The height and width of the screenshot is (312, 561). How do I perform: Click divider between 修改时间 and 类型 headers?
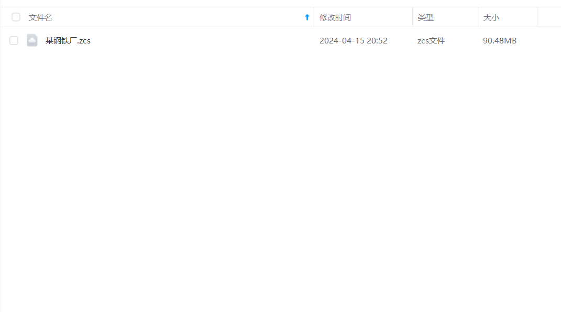click(413, 17)
